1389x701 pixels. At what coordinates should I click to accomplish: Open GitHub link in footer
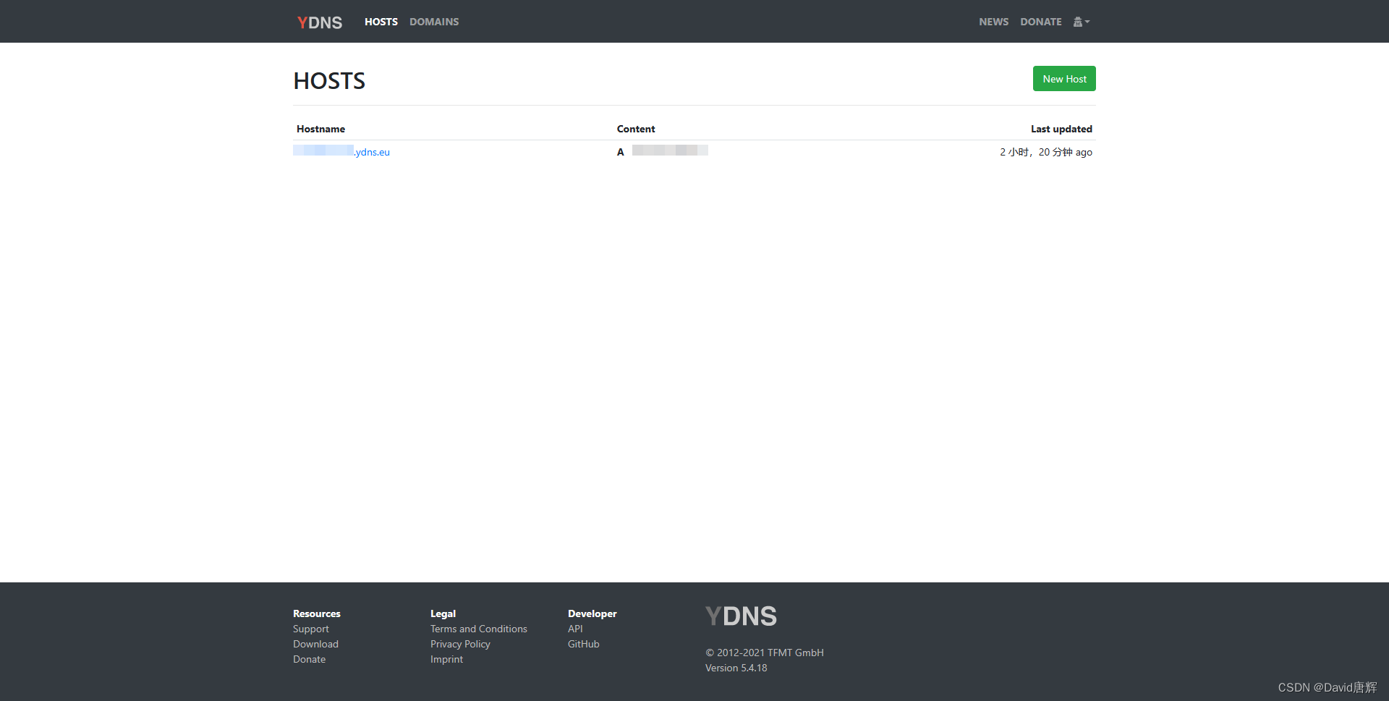pos(584,644)
